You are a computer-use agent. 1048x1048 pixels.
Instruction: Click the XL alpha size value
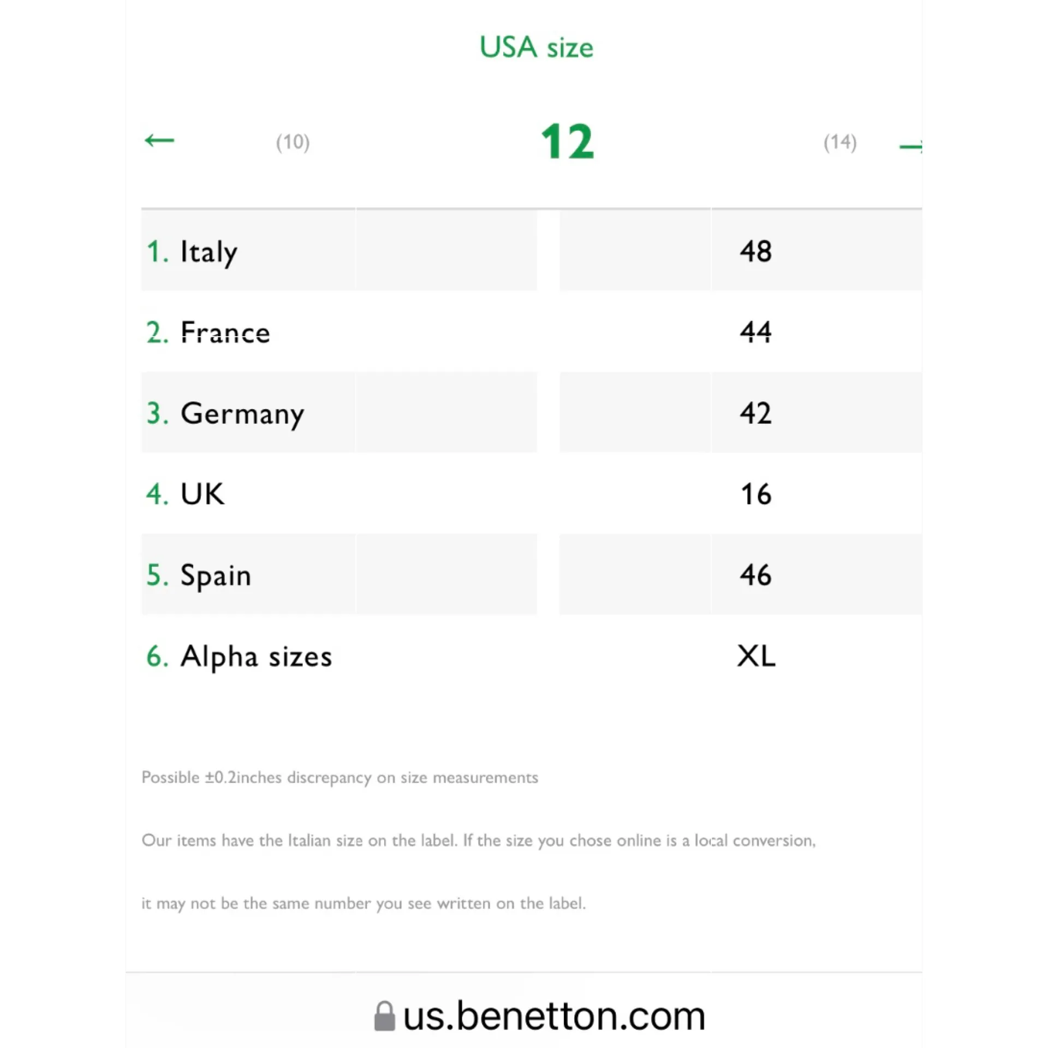tap(756, 656)
